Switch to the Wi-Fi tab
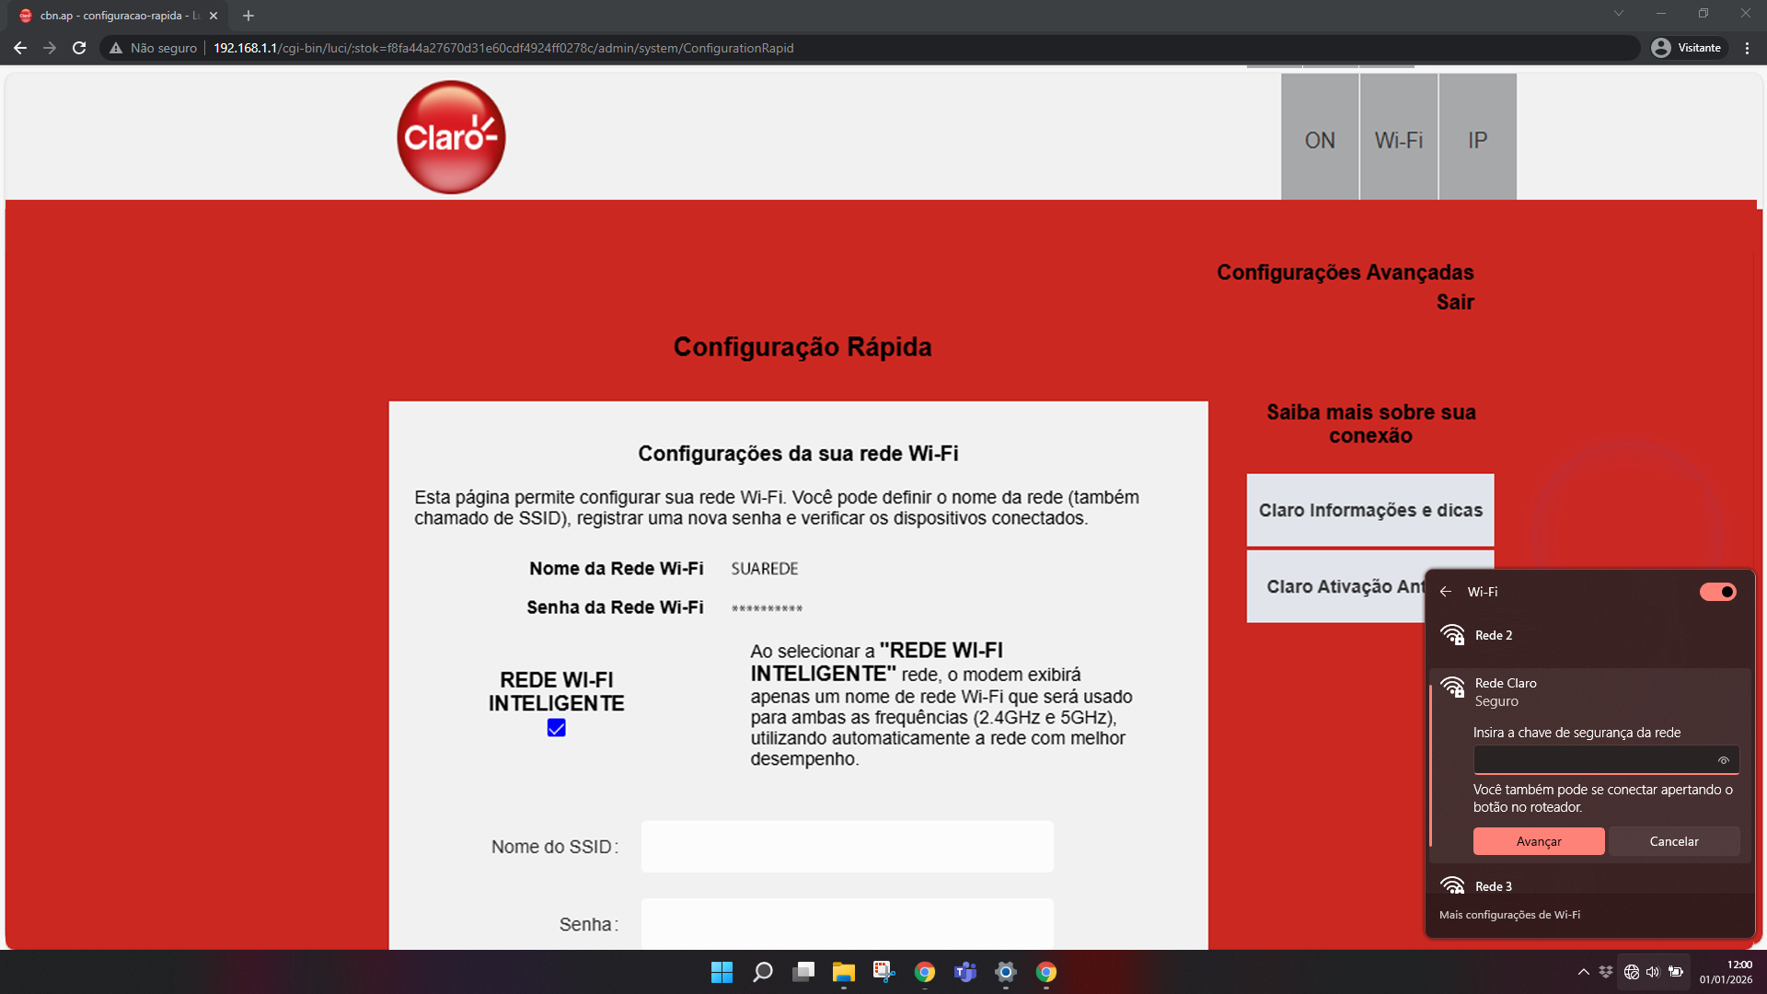The height and width of the screenshot is (994, 1767). pos(1398,140)
